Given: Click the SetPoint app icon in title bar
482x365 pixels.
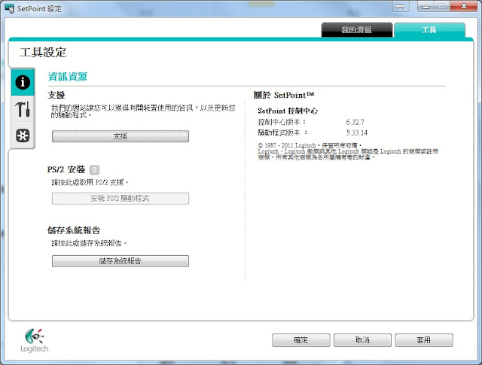Looking at the screenshot, I should click(10, 8).
